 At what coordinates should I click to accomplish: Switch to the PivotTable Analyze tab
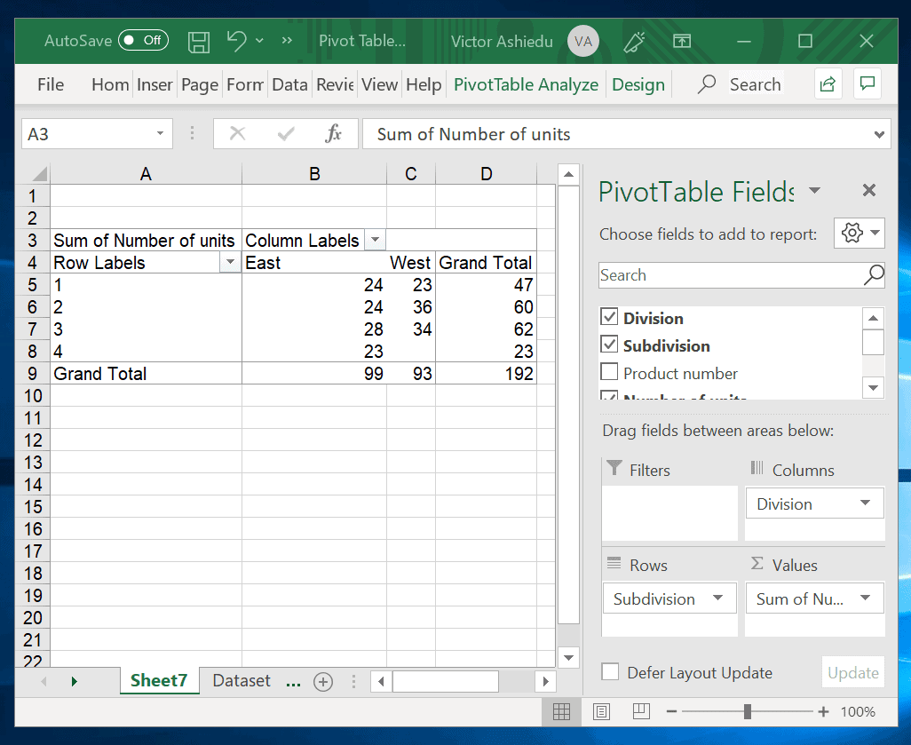526,84
